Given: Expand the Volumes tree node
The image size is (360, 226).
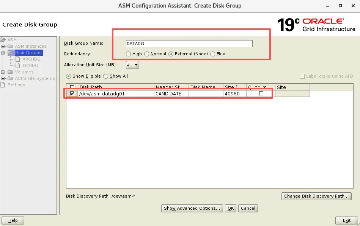Looking at the screenshot, I should 3,72.
